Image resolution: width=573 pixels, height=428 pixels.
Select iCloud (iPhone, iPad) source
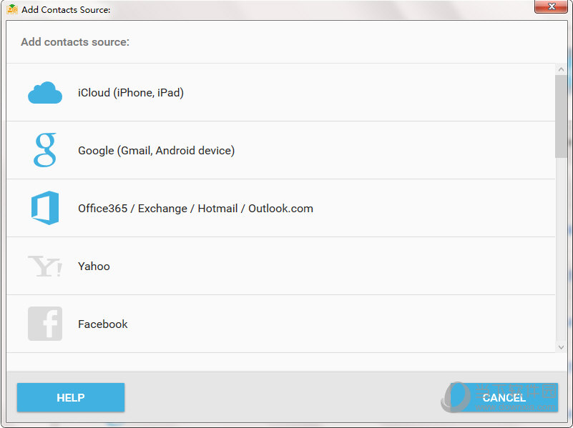pos(280,92)
